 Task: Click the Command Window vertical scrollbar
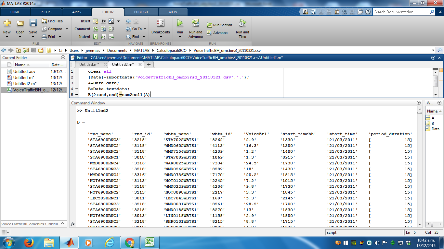coord(420,167)
